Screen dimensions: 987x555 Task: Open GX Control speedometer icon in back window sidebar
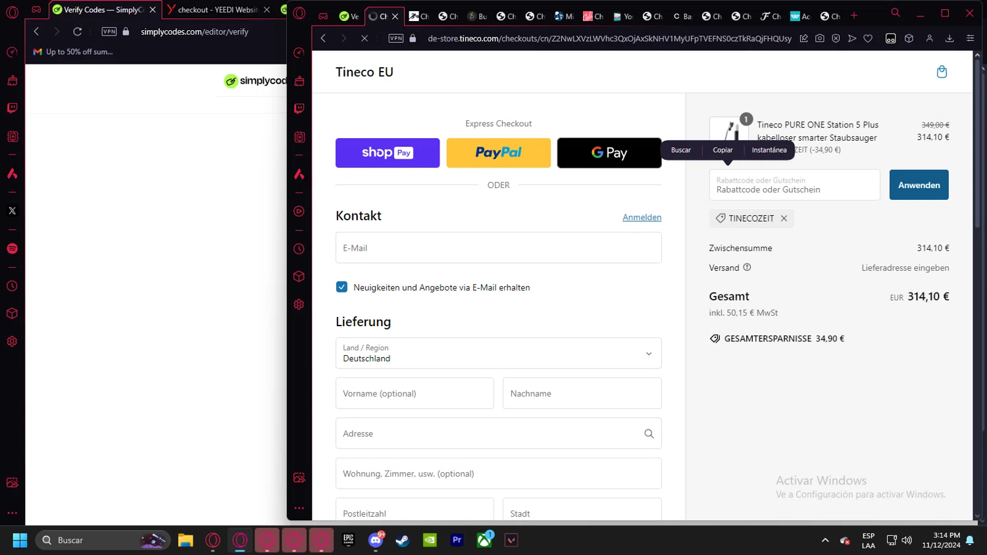tap(12, 53)
